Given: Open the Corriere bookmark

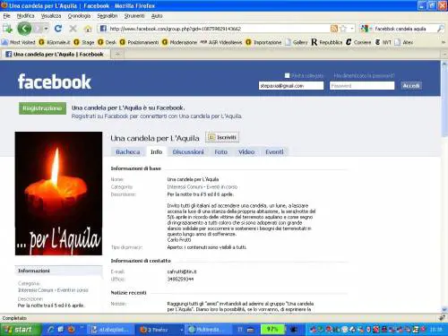Looking at the screenshot, I should point(358,42).
